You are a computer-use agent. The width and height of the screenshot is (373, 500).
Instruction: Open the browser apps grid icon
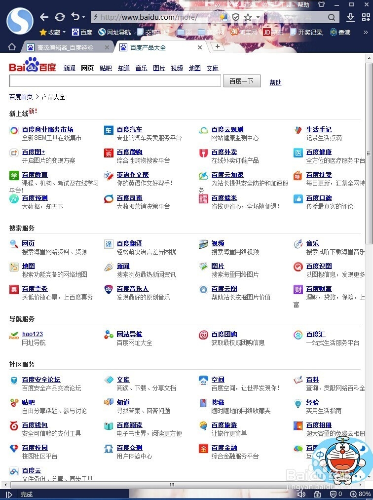click(366, 17)
